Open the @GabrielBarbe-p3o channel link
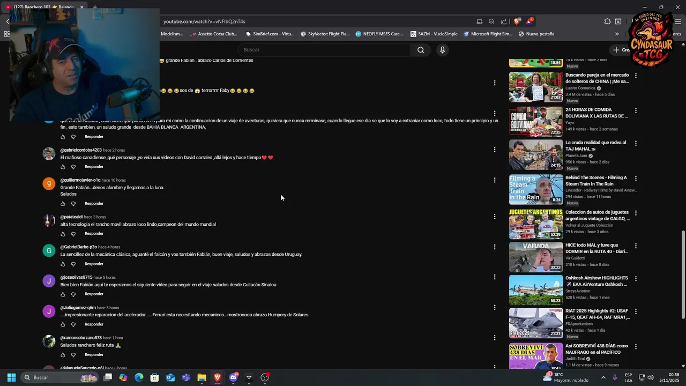This screenshot has height=386, width=686. click(79, 247)
